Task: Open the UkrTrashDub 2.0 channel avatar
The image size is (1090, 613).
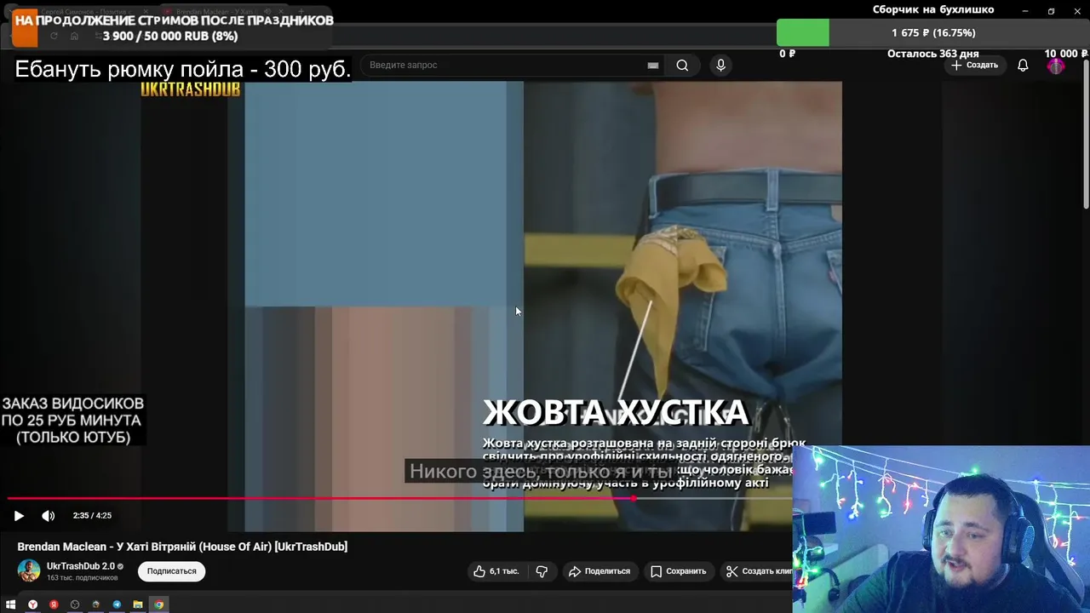Action: 29,570
